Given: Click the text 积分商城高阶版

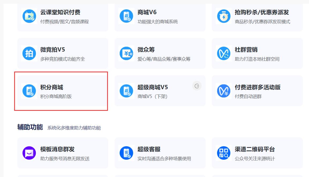Looking at the screenshot, I should [x=56, y=96].
